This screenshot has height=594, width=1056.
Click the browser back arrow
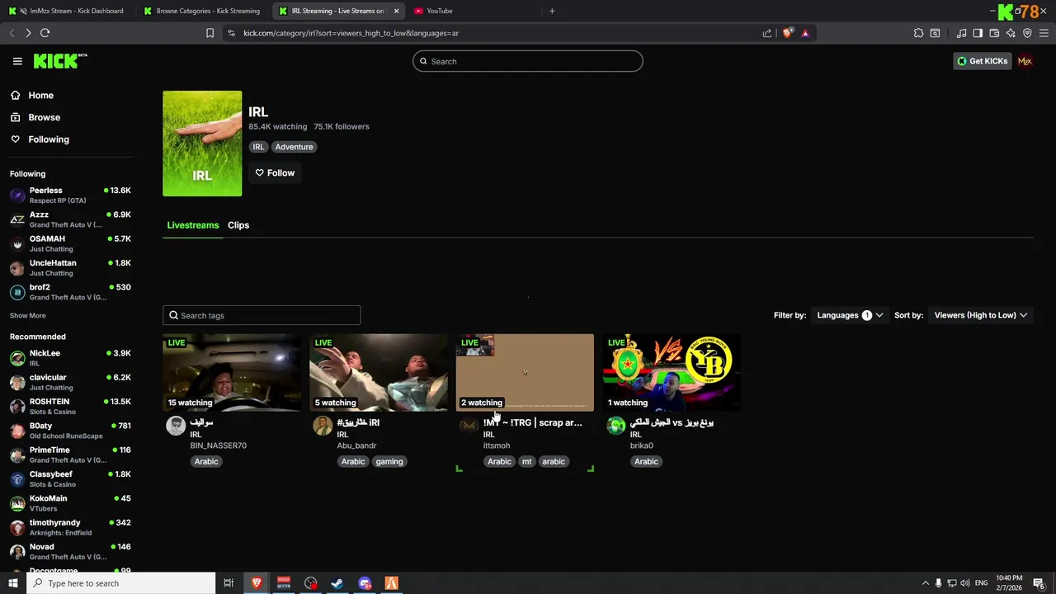click(12, 33)
